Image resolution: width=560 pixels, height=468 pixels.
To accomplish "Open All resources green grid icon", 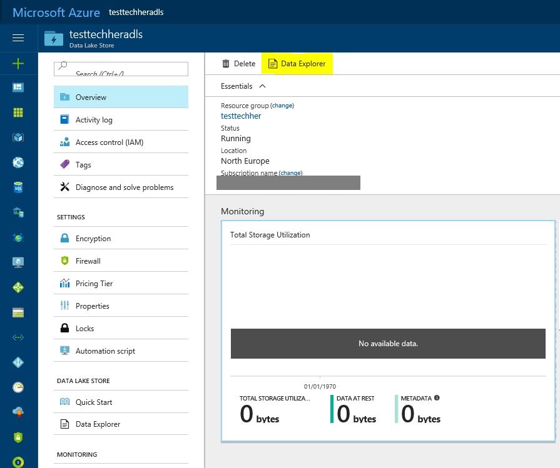I will coord(18,112).
